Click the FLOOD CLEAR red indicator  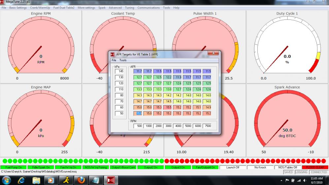pyautogui.click(x=315, y=168)
